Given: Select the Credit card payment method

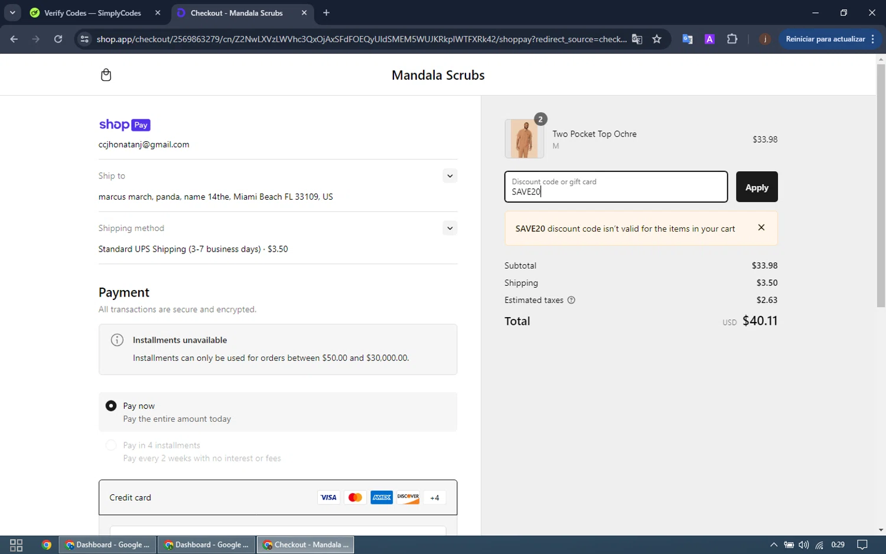Looking at the screenshot, I should point(278,497).
